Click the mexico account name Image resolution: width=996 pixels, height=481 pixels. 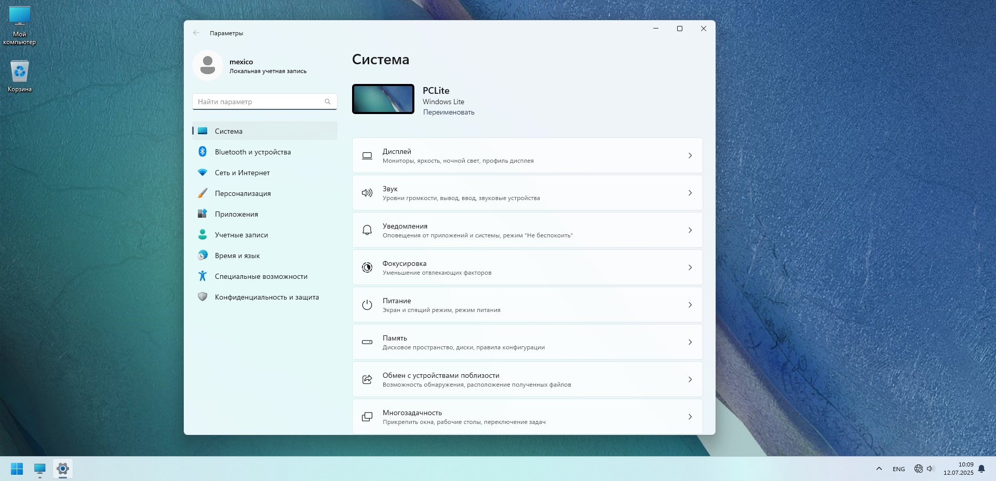coord(241,62)
